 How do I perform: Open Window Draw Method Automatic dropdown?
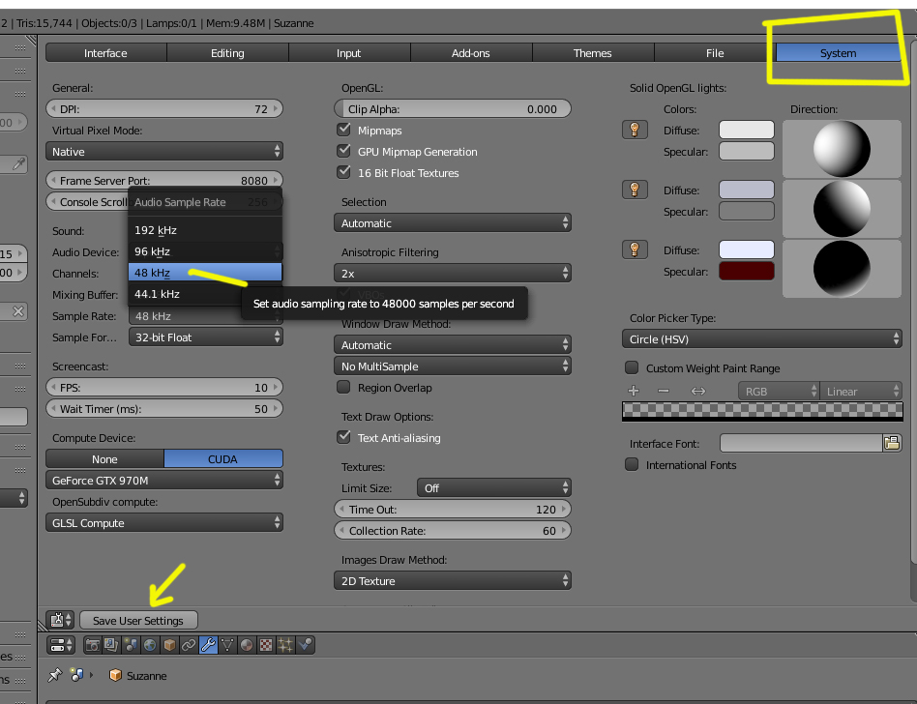pos(453,344)
